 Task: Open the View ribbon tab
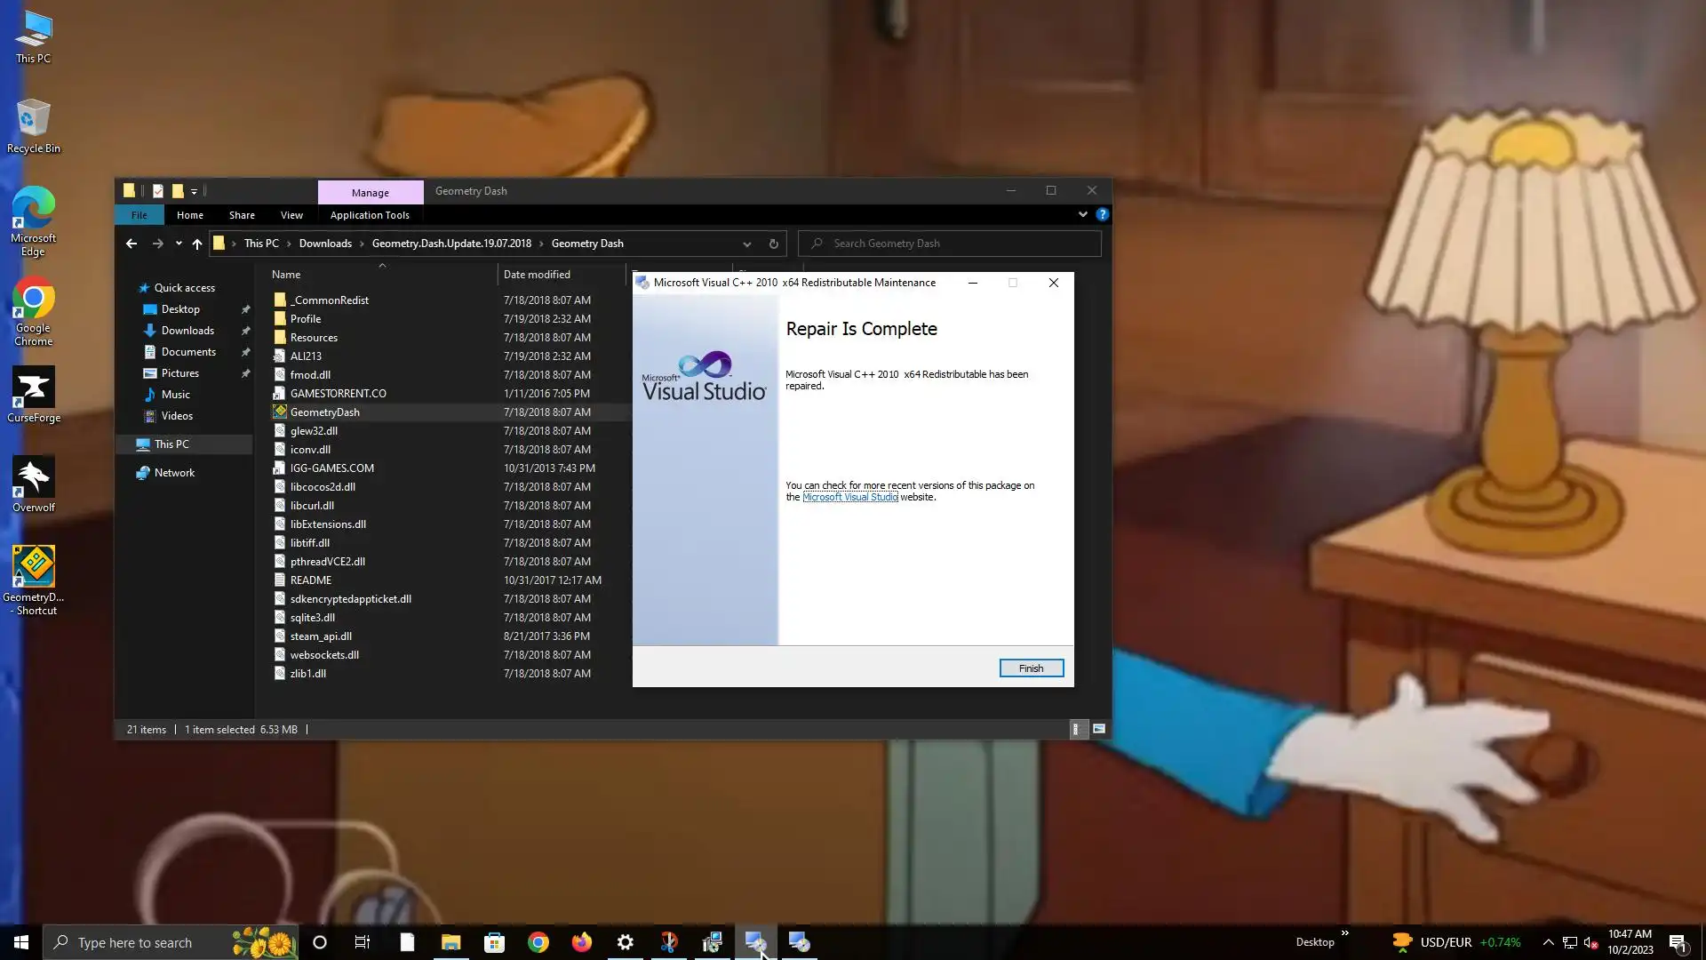[x=291, y=215]
